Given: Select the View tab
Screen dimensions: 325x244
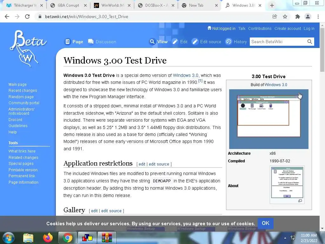Looking at the screenshot, I should (x=159, y=42).
